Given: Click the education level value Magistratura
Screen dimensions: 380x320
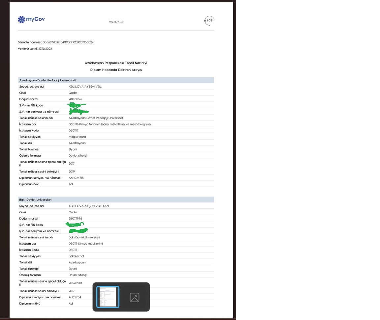Looking at the screenshot, I should (x=77, y=137).
